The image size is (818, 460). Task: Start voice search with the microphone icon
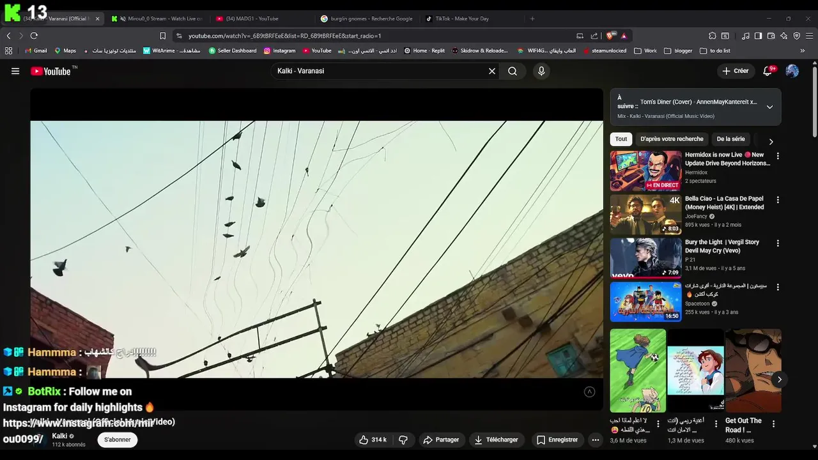click(x=541, y=71)
